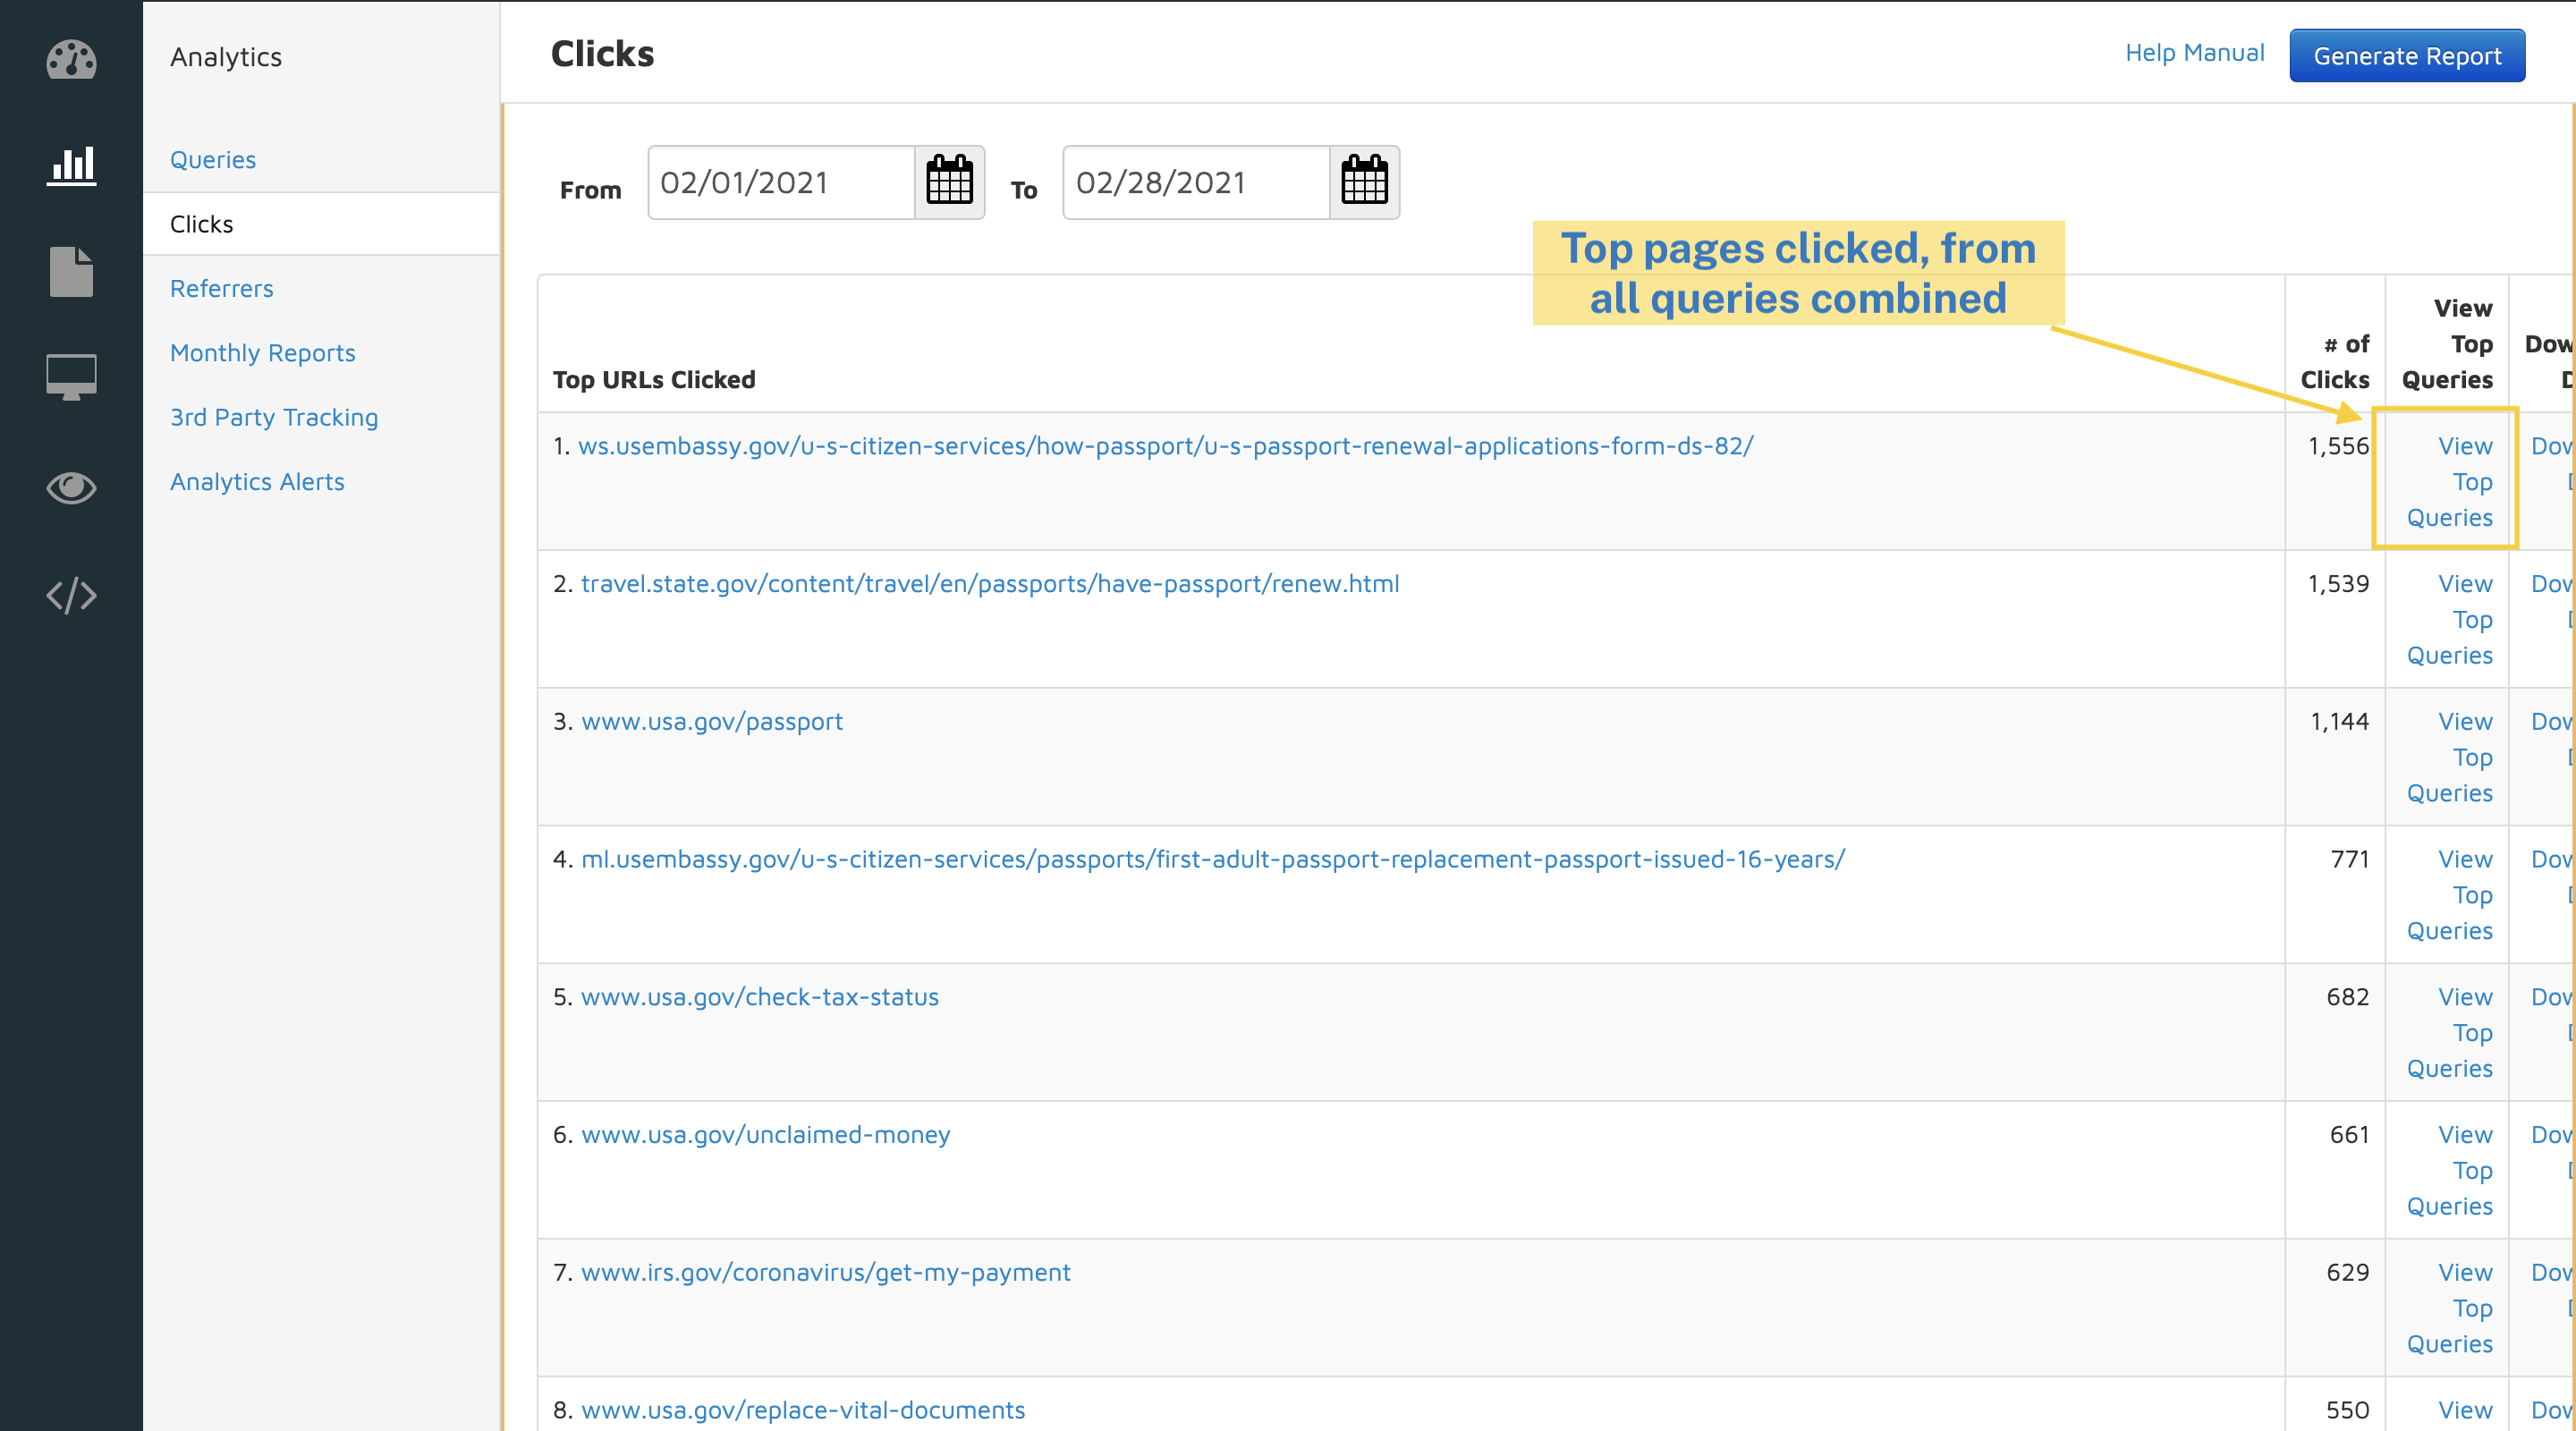Click the monitor display icon in sidebar

click(x=71, y=377)
